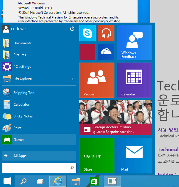Click the Task View taskbar button
Image resolution: width=179 pixels, height=187 pixels.
pos(40,181)
